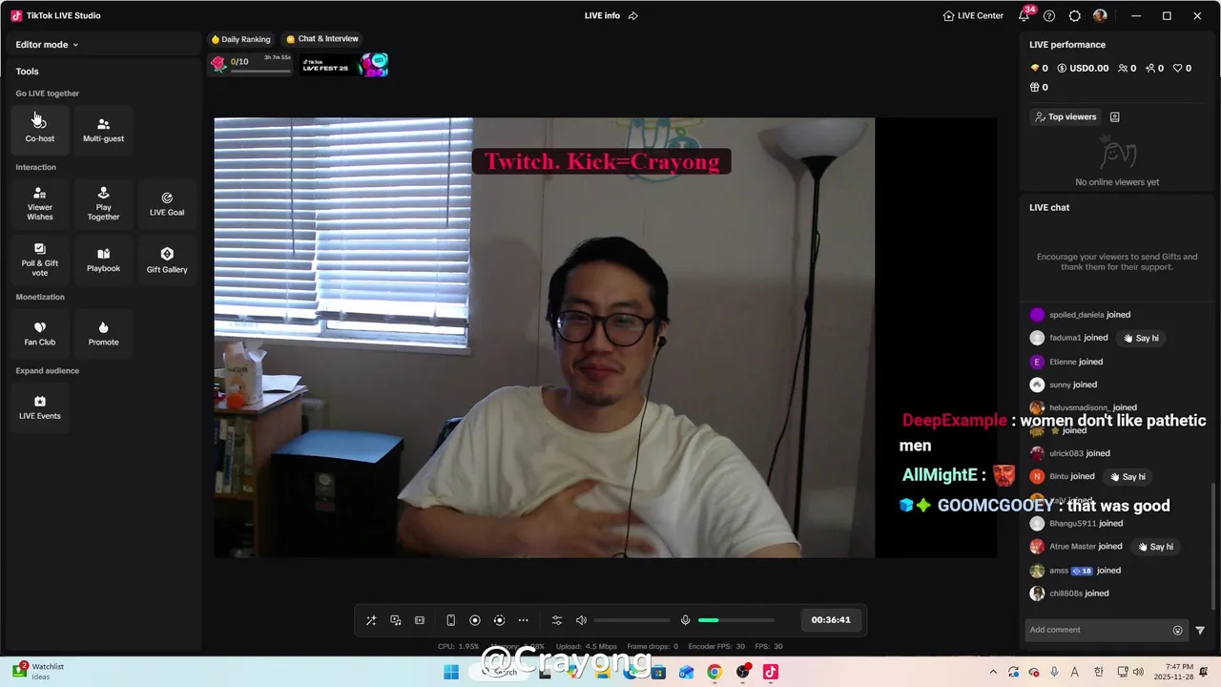Click the TikTok LIVE FEST 25 banner
Image resolution: width=1221 pixels, height=687 pixels.
(344, 65)
